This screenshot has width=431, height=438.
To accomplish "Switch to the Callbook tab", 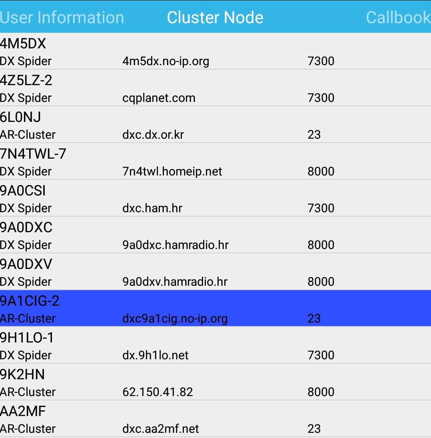I will [x=398, y=17].
